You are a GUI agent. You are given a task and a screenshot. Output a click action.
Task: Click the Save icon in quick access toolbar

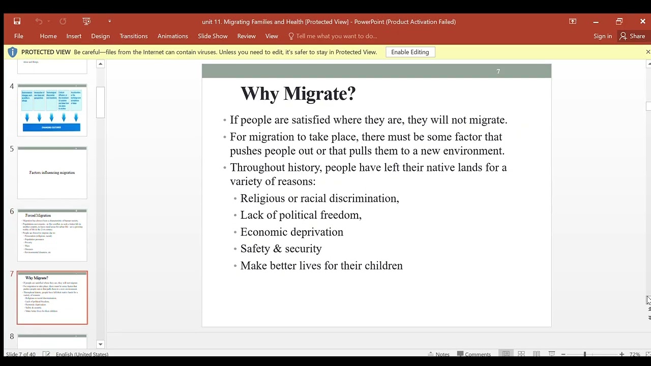click(x=17, y=21)
